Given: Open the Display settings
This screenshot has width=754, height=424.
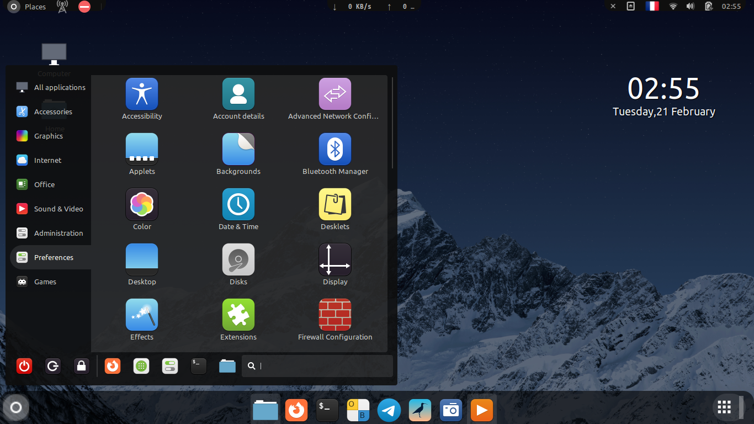Looking at the screenshot, I should [x=335, y=265].
